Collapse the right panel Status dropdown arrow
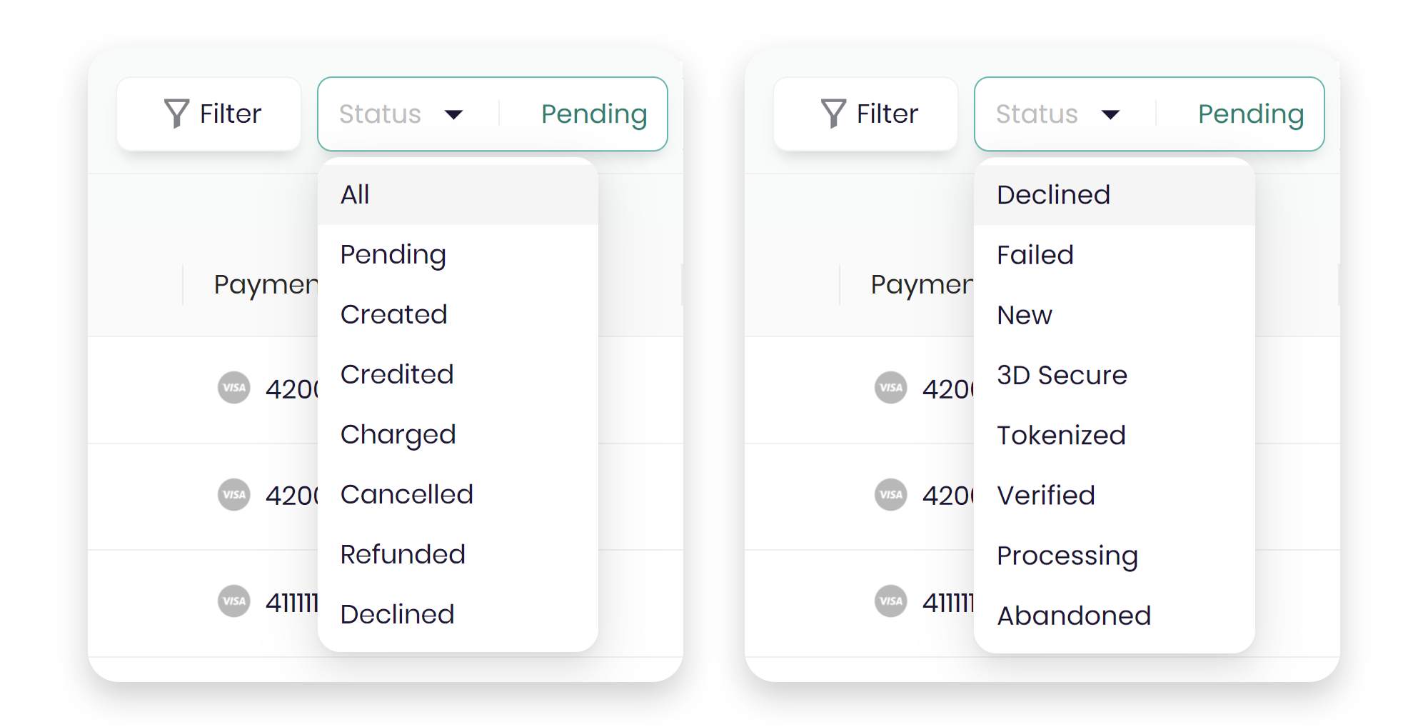 1111,114
